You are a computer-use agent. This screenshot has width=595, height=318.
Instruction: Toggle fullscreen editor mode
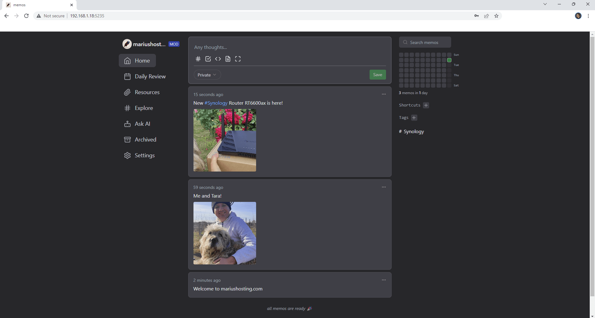point(238,59)
